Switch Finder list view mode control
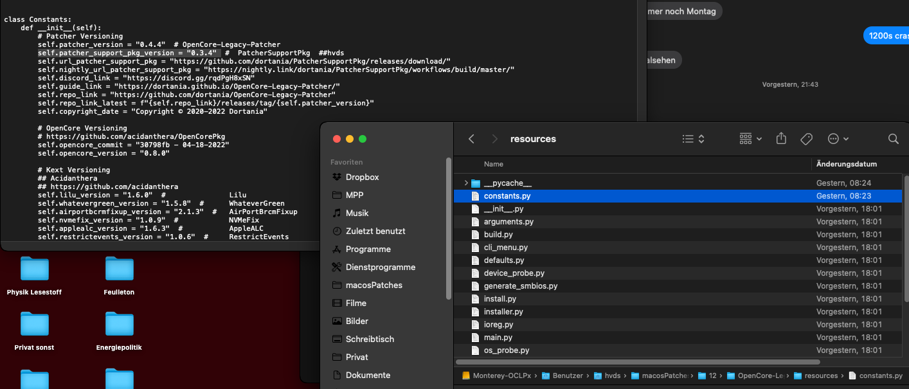 pyautogui.click(x=694, y=139)
